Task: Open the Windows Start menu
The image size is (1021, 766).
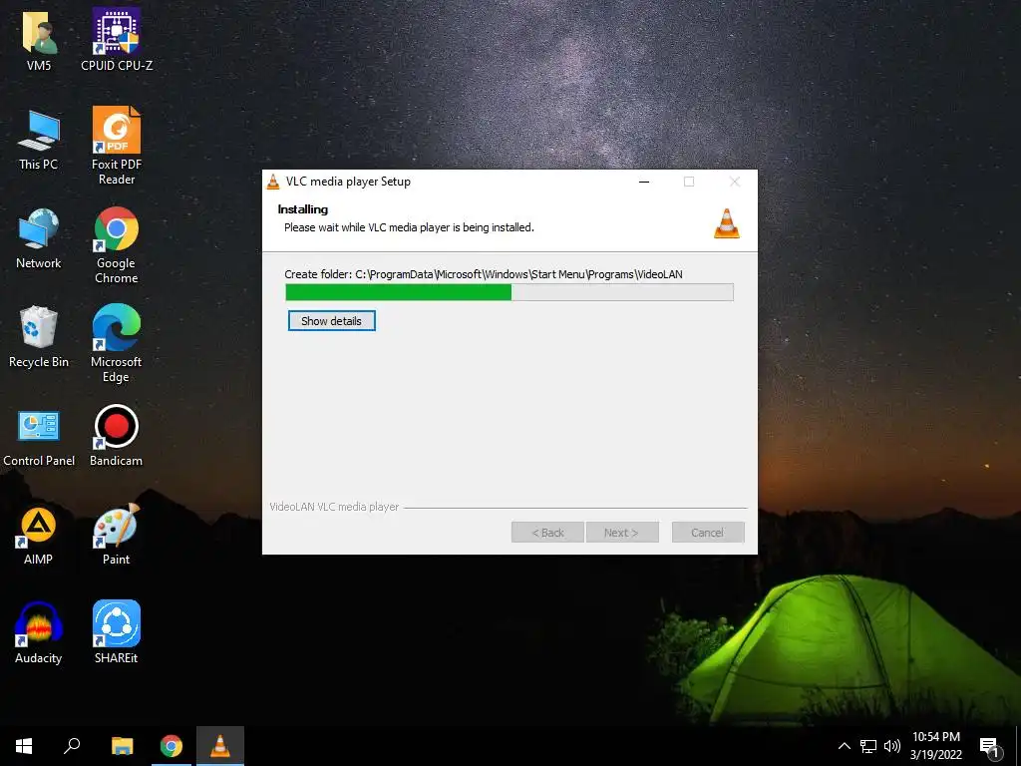Action: point(24,746)
